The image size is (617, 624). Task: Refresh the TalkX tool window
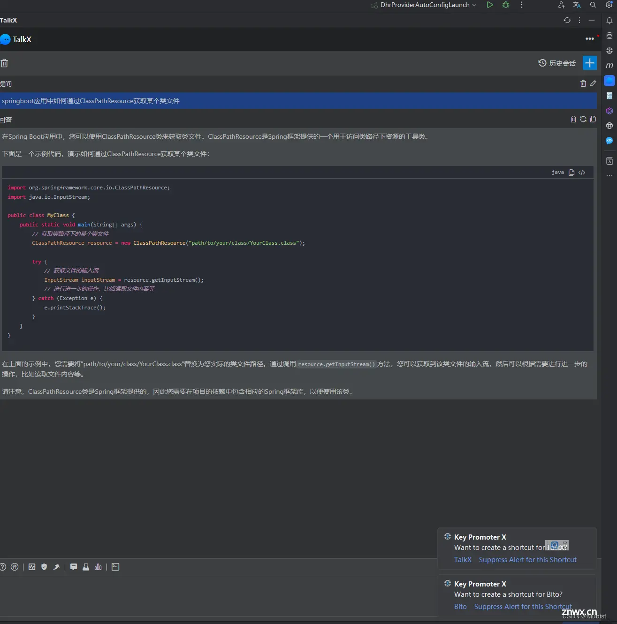click(x=567, y=20)
